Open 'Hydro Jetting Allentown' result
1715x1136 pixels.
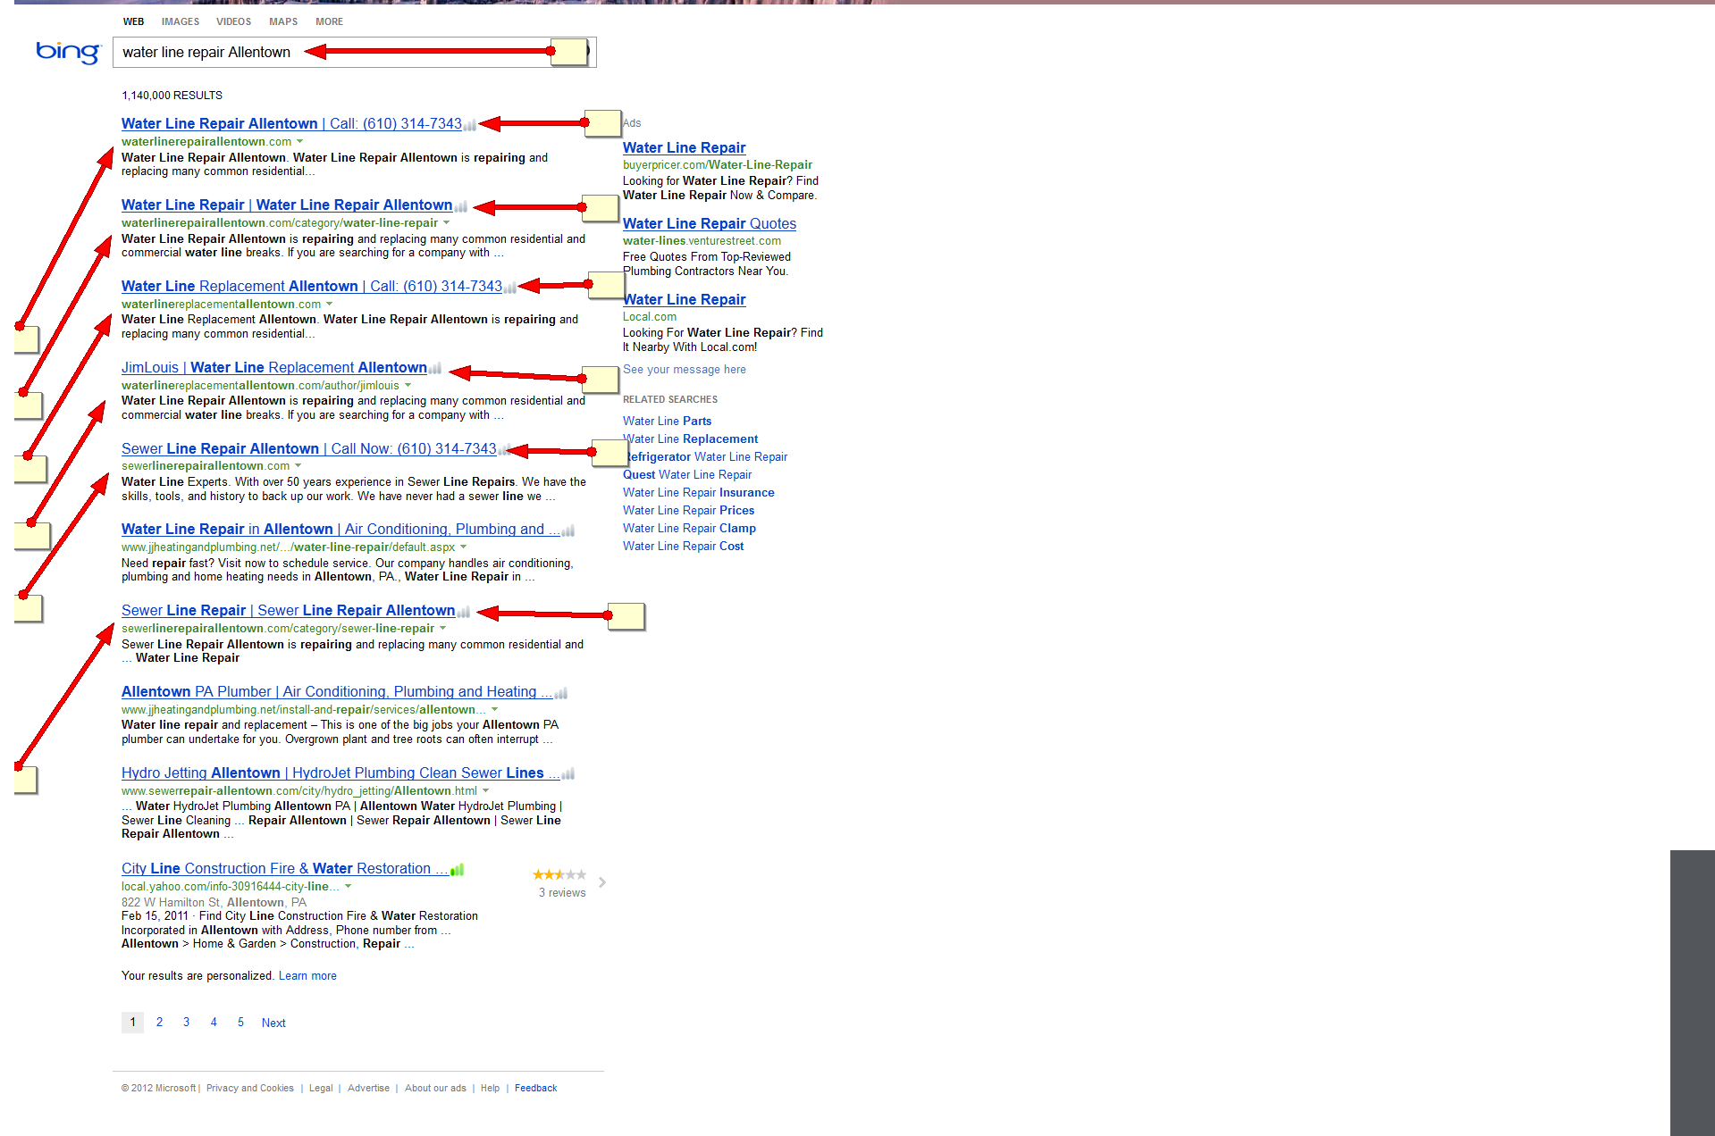[x=340, y=773]
